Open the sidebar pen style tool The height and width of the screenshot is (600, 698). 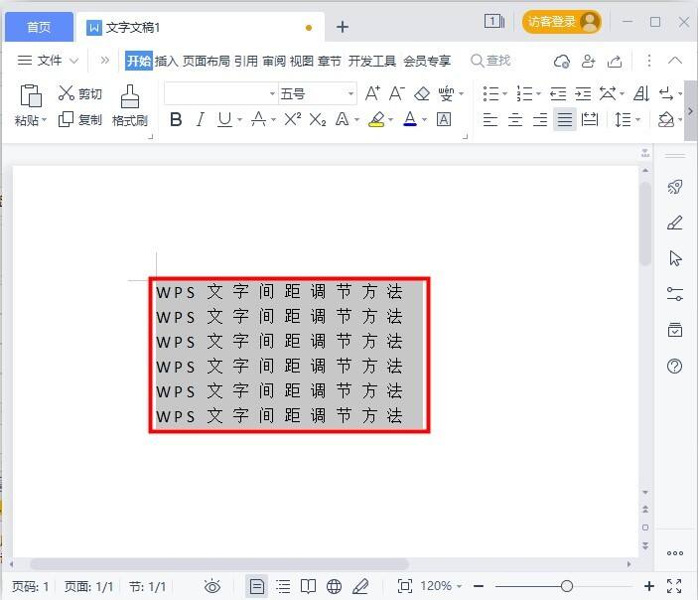[675, 223]
